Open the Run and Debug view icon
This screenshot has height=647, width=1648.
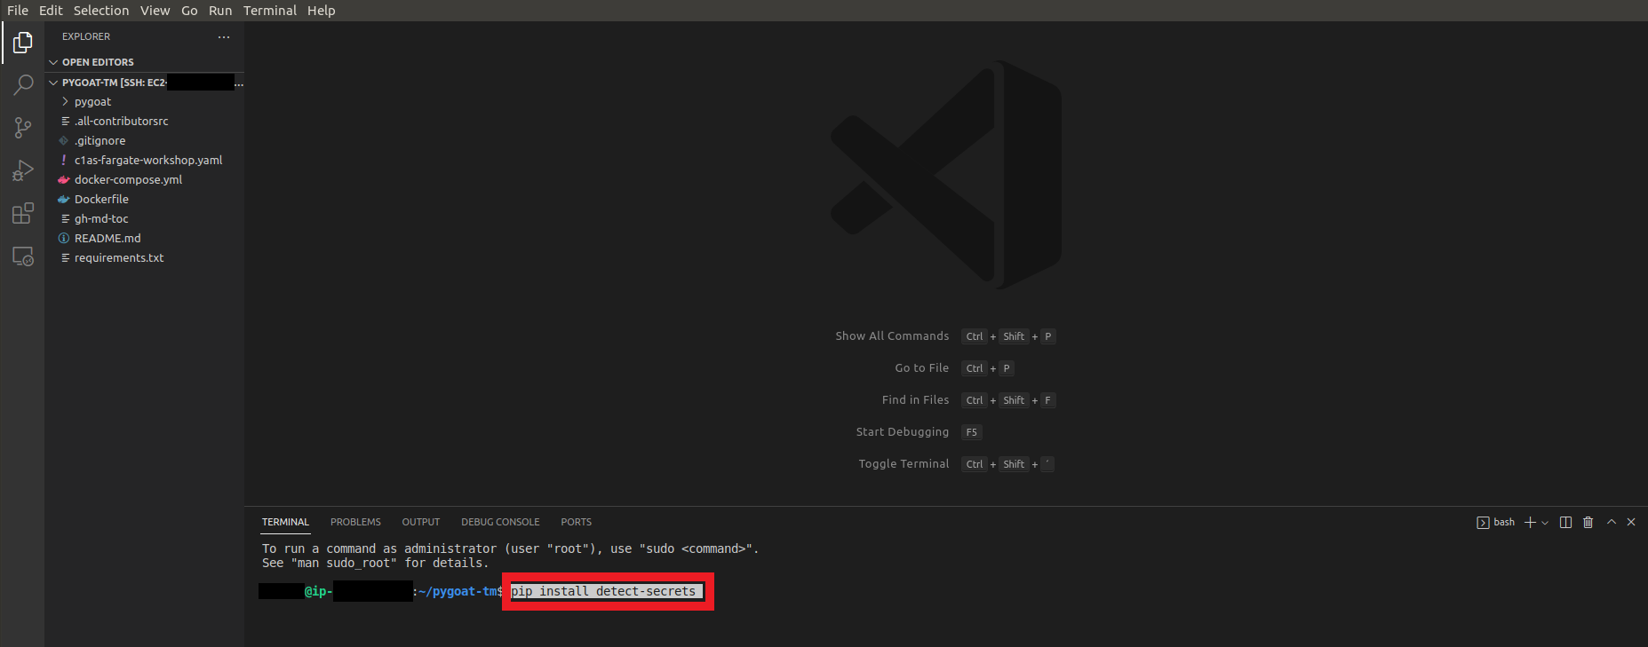point(23,170)
